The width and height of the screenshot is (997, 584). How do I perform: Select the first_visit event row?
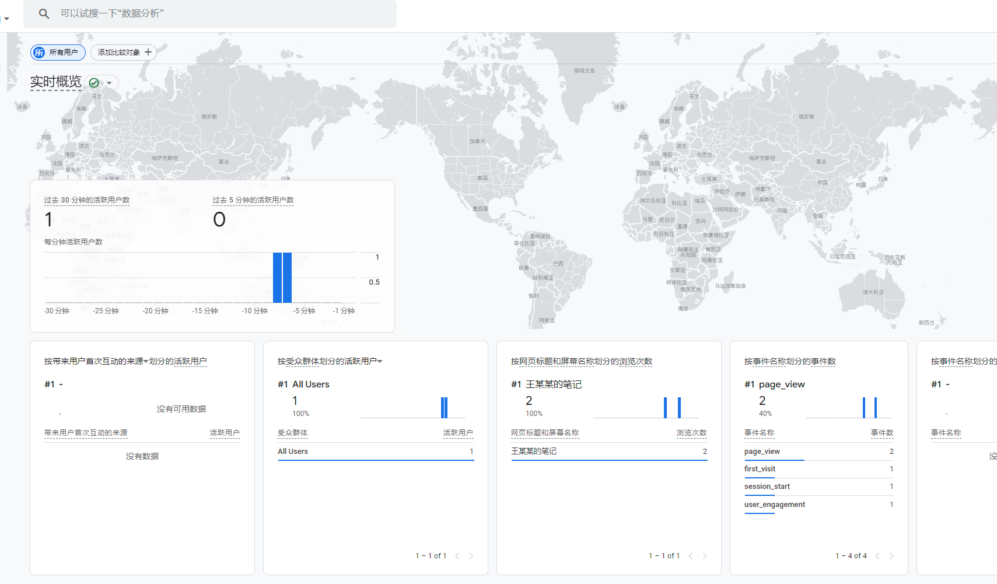pyautogui.click(x=819, y=469)
